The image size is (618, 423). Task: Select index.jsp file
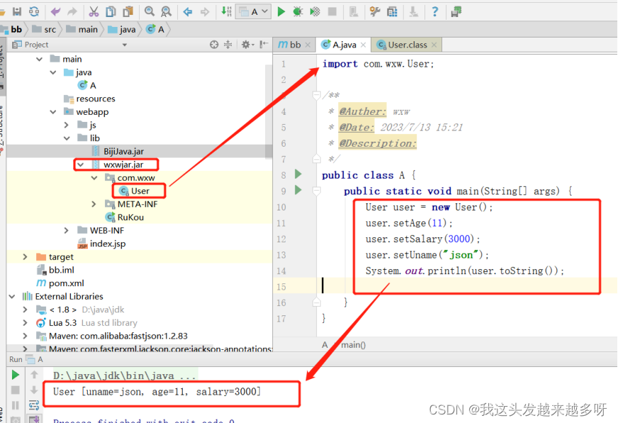tap(101, 244)
